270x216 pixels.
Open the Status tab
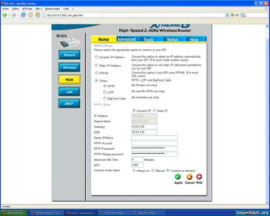click(172, 40)
